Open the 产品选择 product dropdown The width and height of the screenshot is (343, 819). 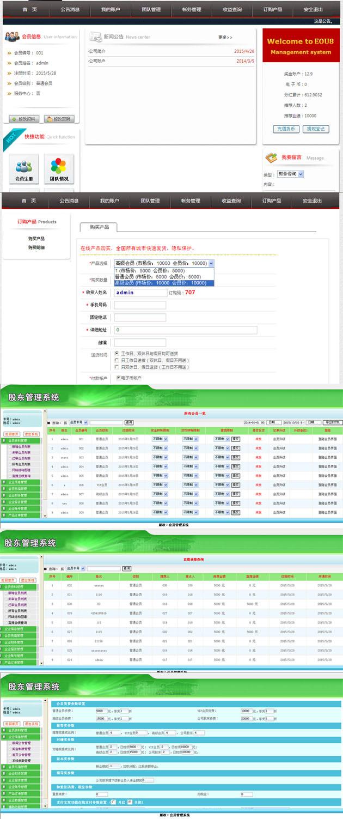(164, 263)
